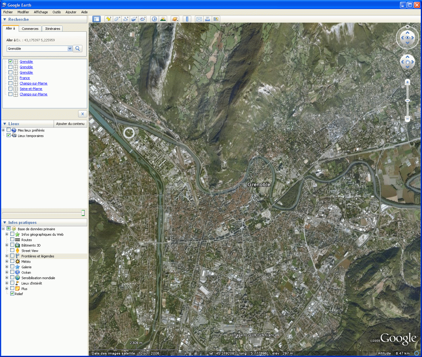Open the France result link
Screen dimensions: 422x357
click(25, 78)
